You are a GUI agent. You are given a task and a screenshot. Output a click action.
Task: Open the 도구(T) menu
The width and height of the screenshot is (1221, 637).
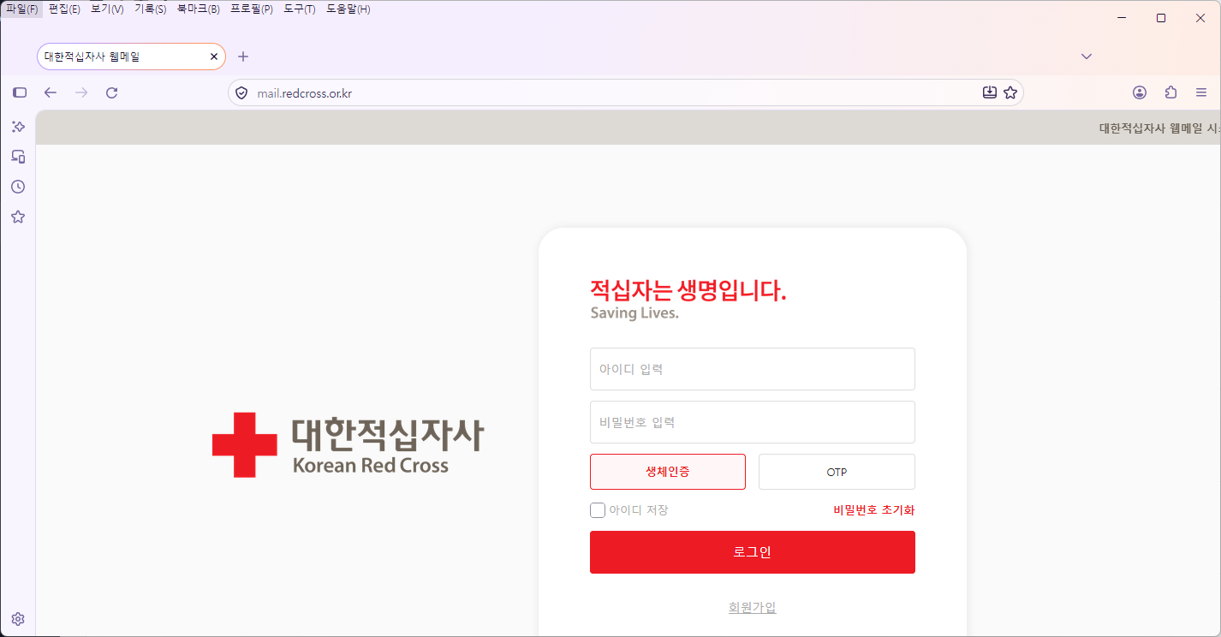coord(300,9)
